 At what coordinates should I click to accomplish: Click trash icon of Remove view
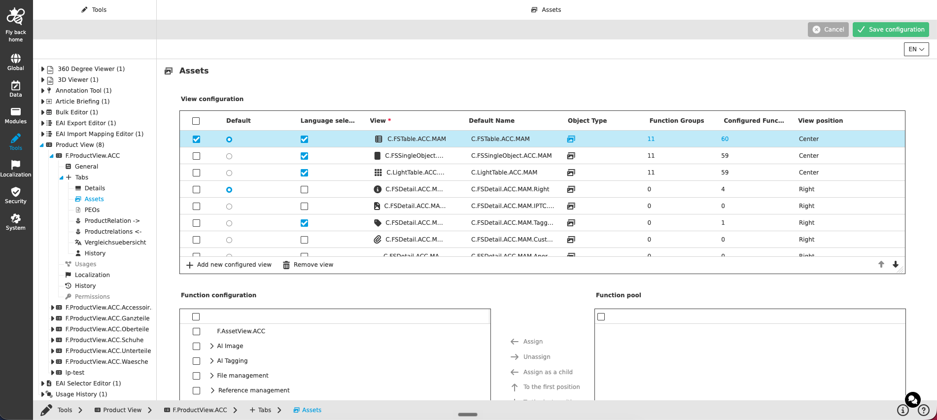(286, 265)
